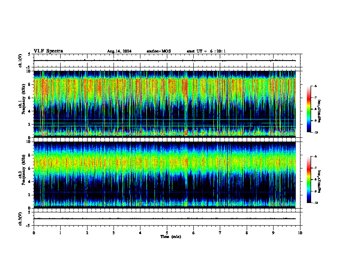Click the "ch.1(V)" waveform axis label
The image size is (338, 261).
tap(20, 61)
